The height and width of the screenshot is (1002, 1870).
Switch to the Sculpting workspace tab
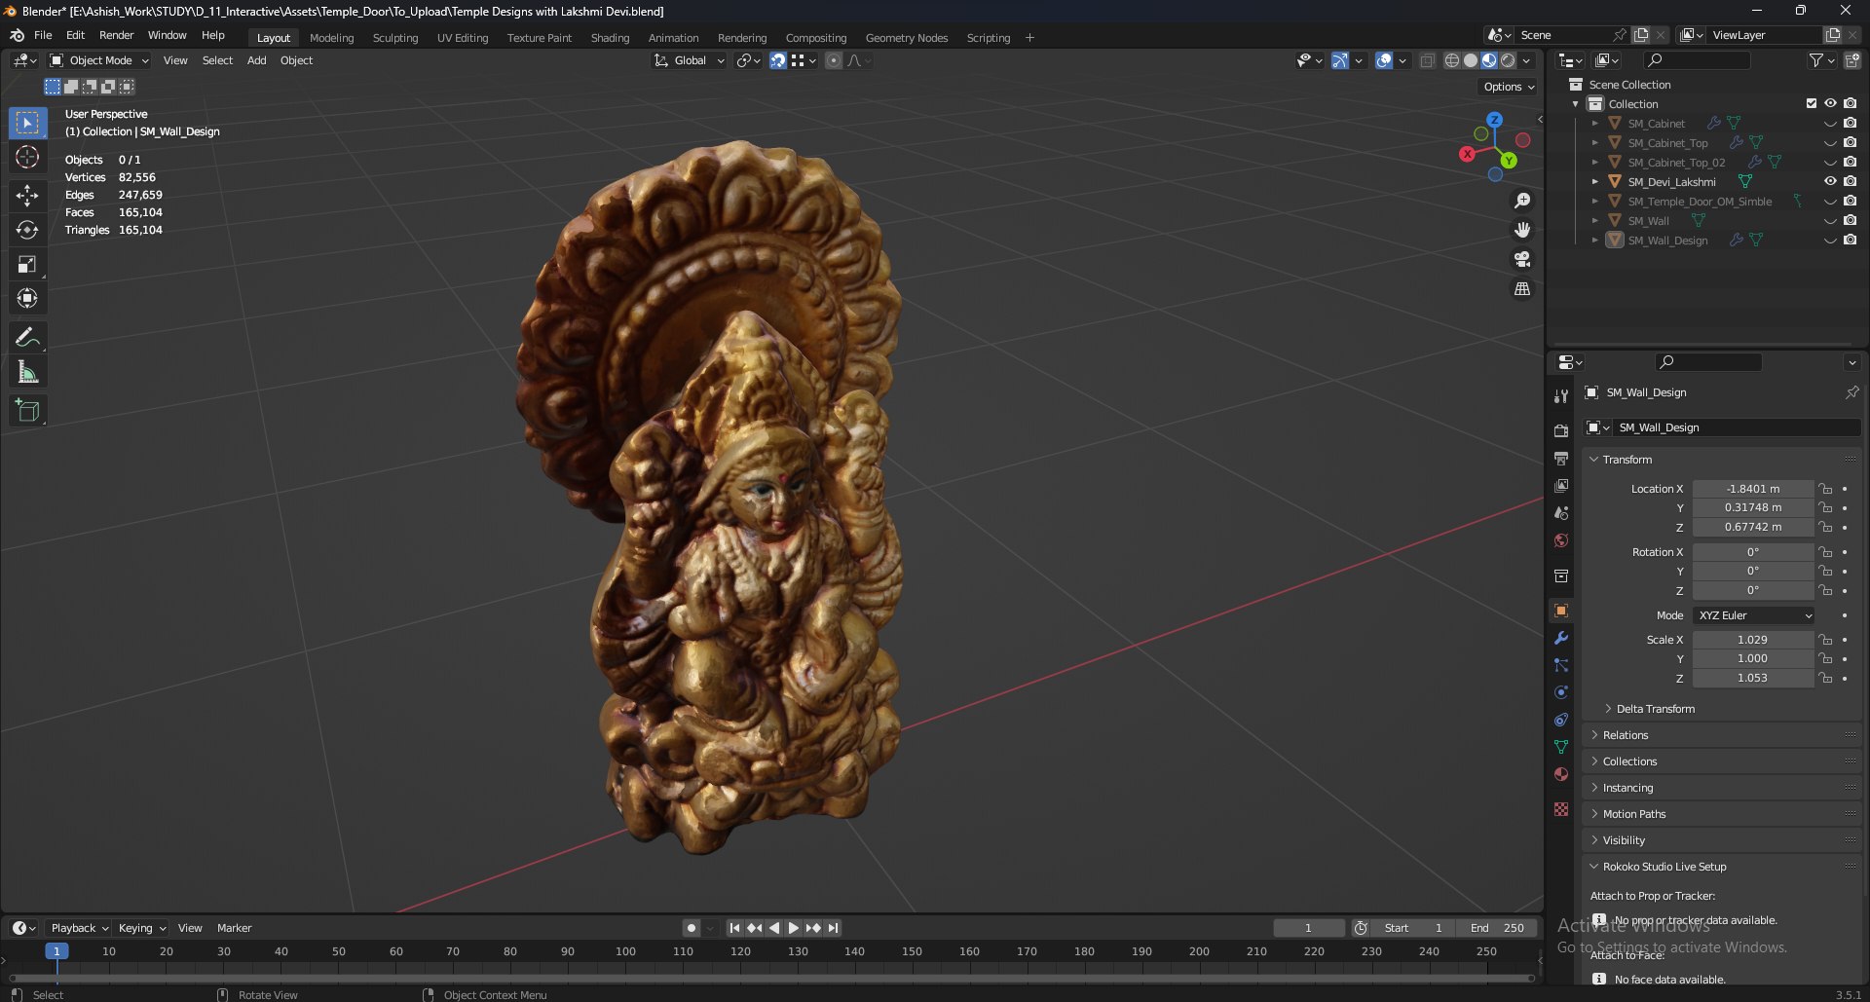click(394, 38)
